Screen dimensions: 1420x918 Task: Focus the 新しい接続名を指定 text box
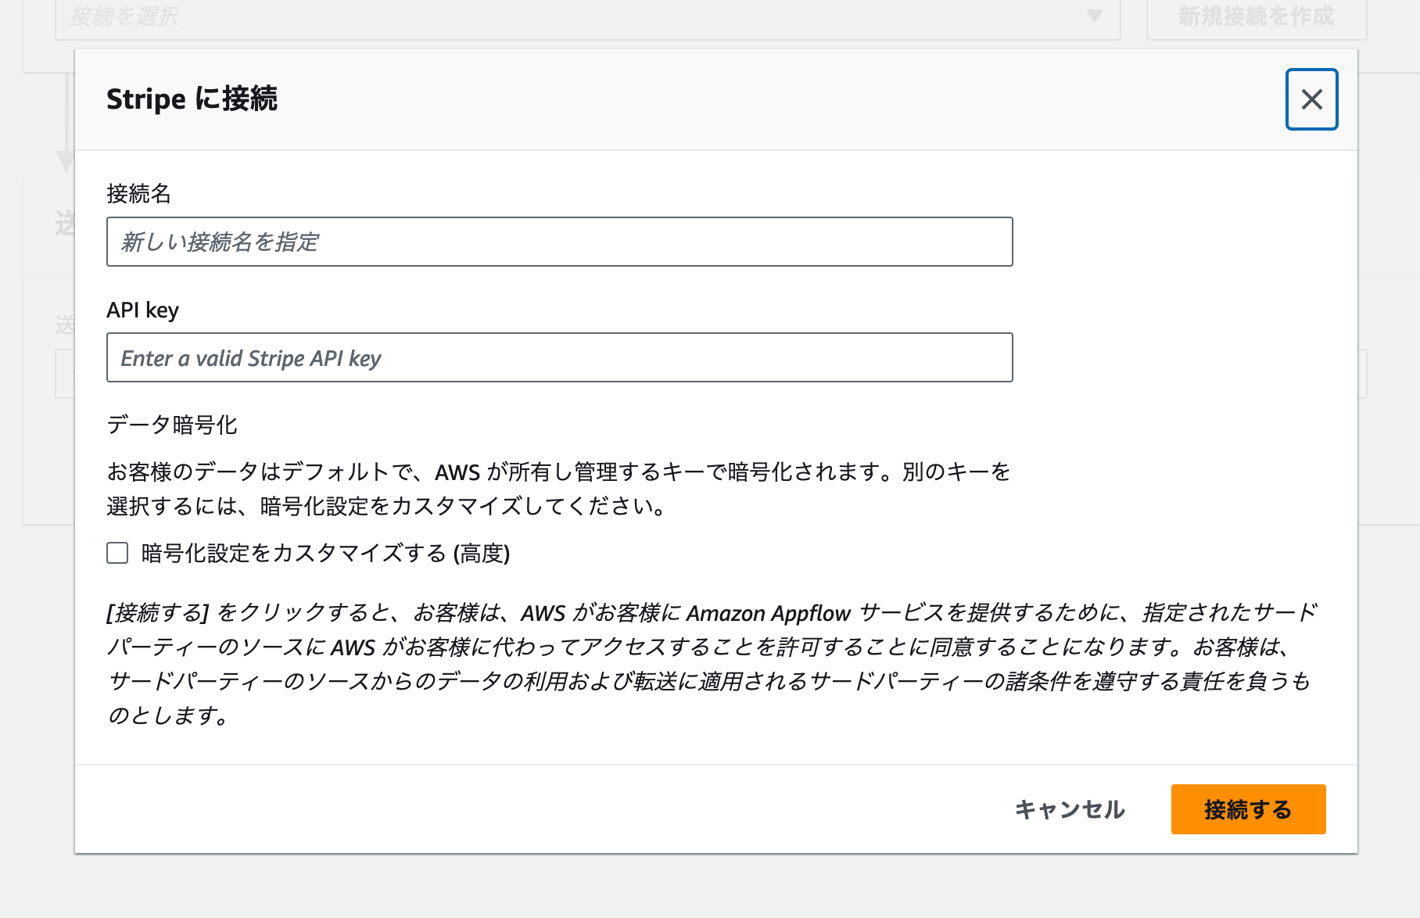tap(559, 242)
